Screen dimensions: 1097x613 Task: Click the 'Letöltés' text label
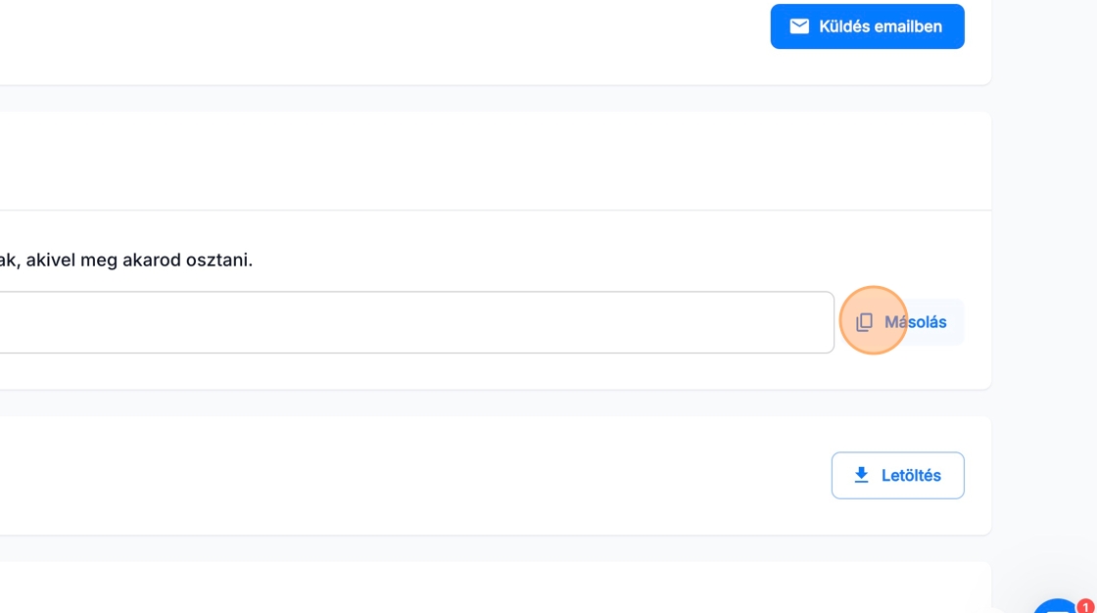tap(911, 475)
